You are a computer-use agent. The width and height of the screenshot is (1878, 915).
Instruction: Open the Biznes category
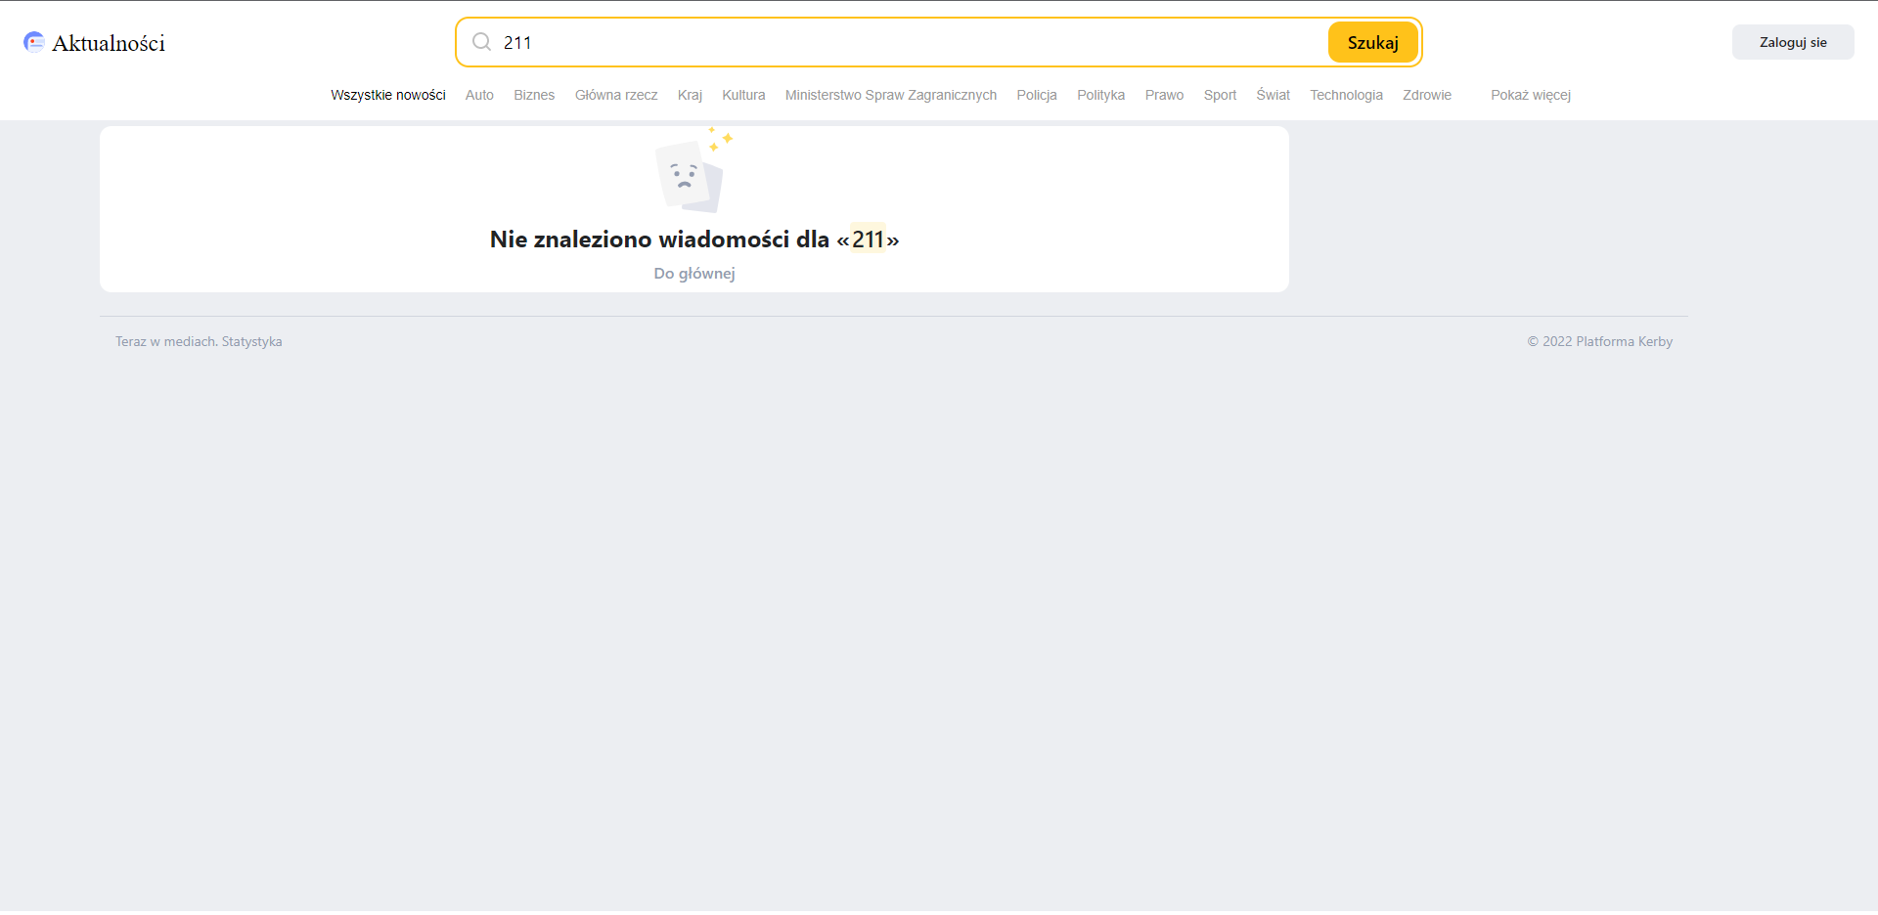point(534,95)
